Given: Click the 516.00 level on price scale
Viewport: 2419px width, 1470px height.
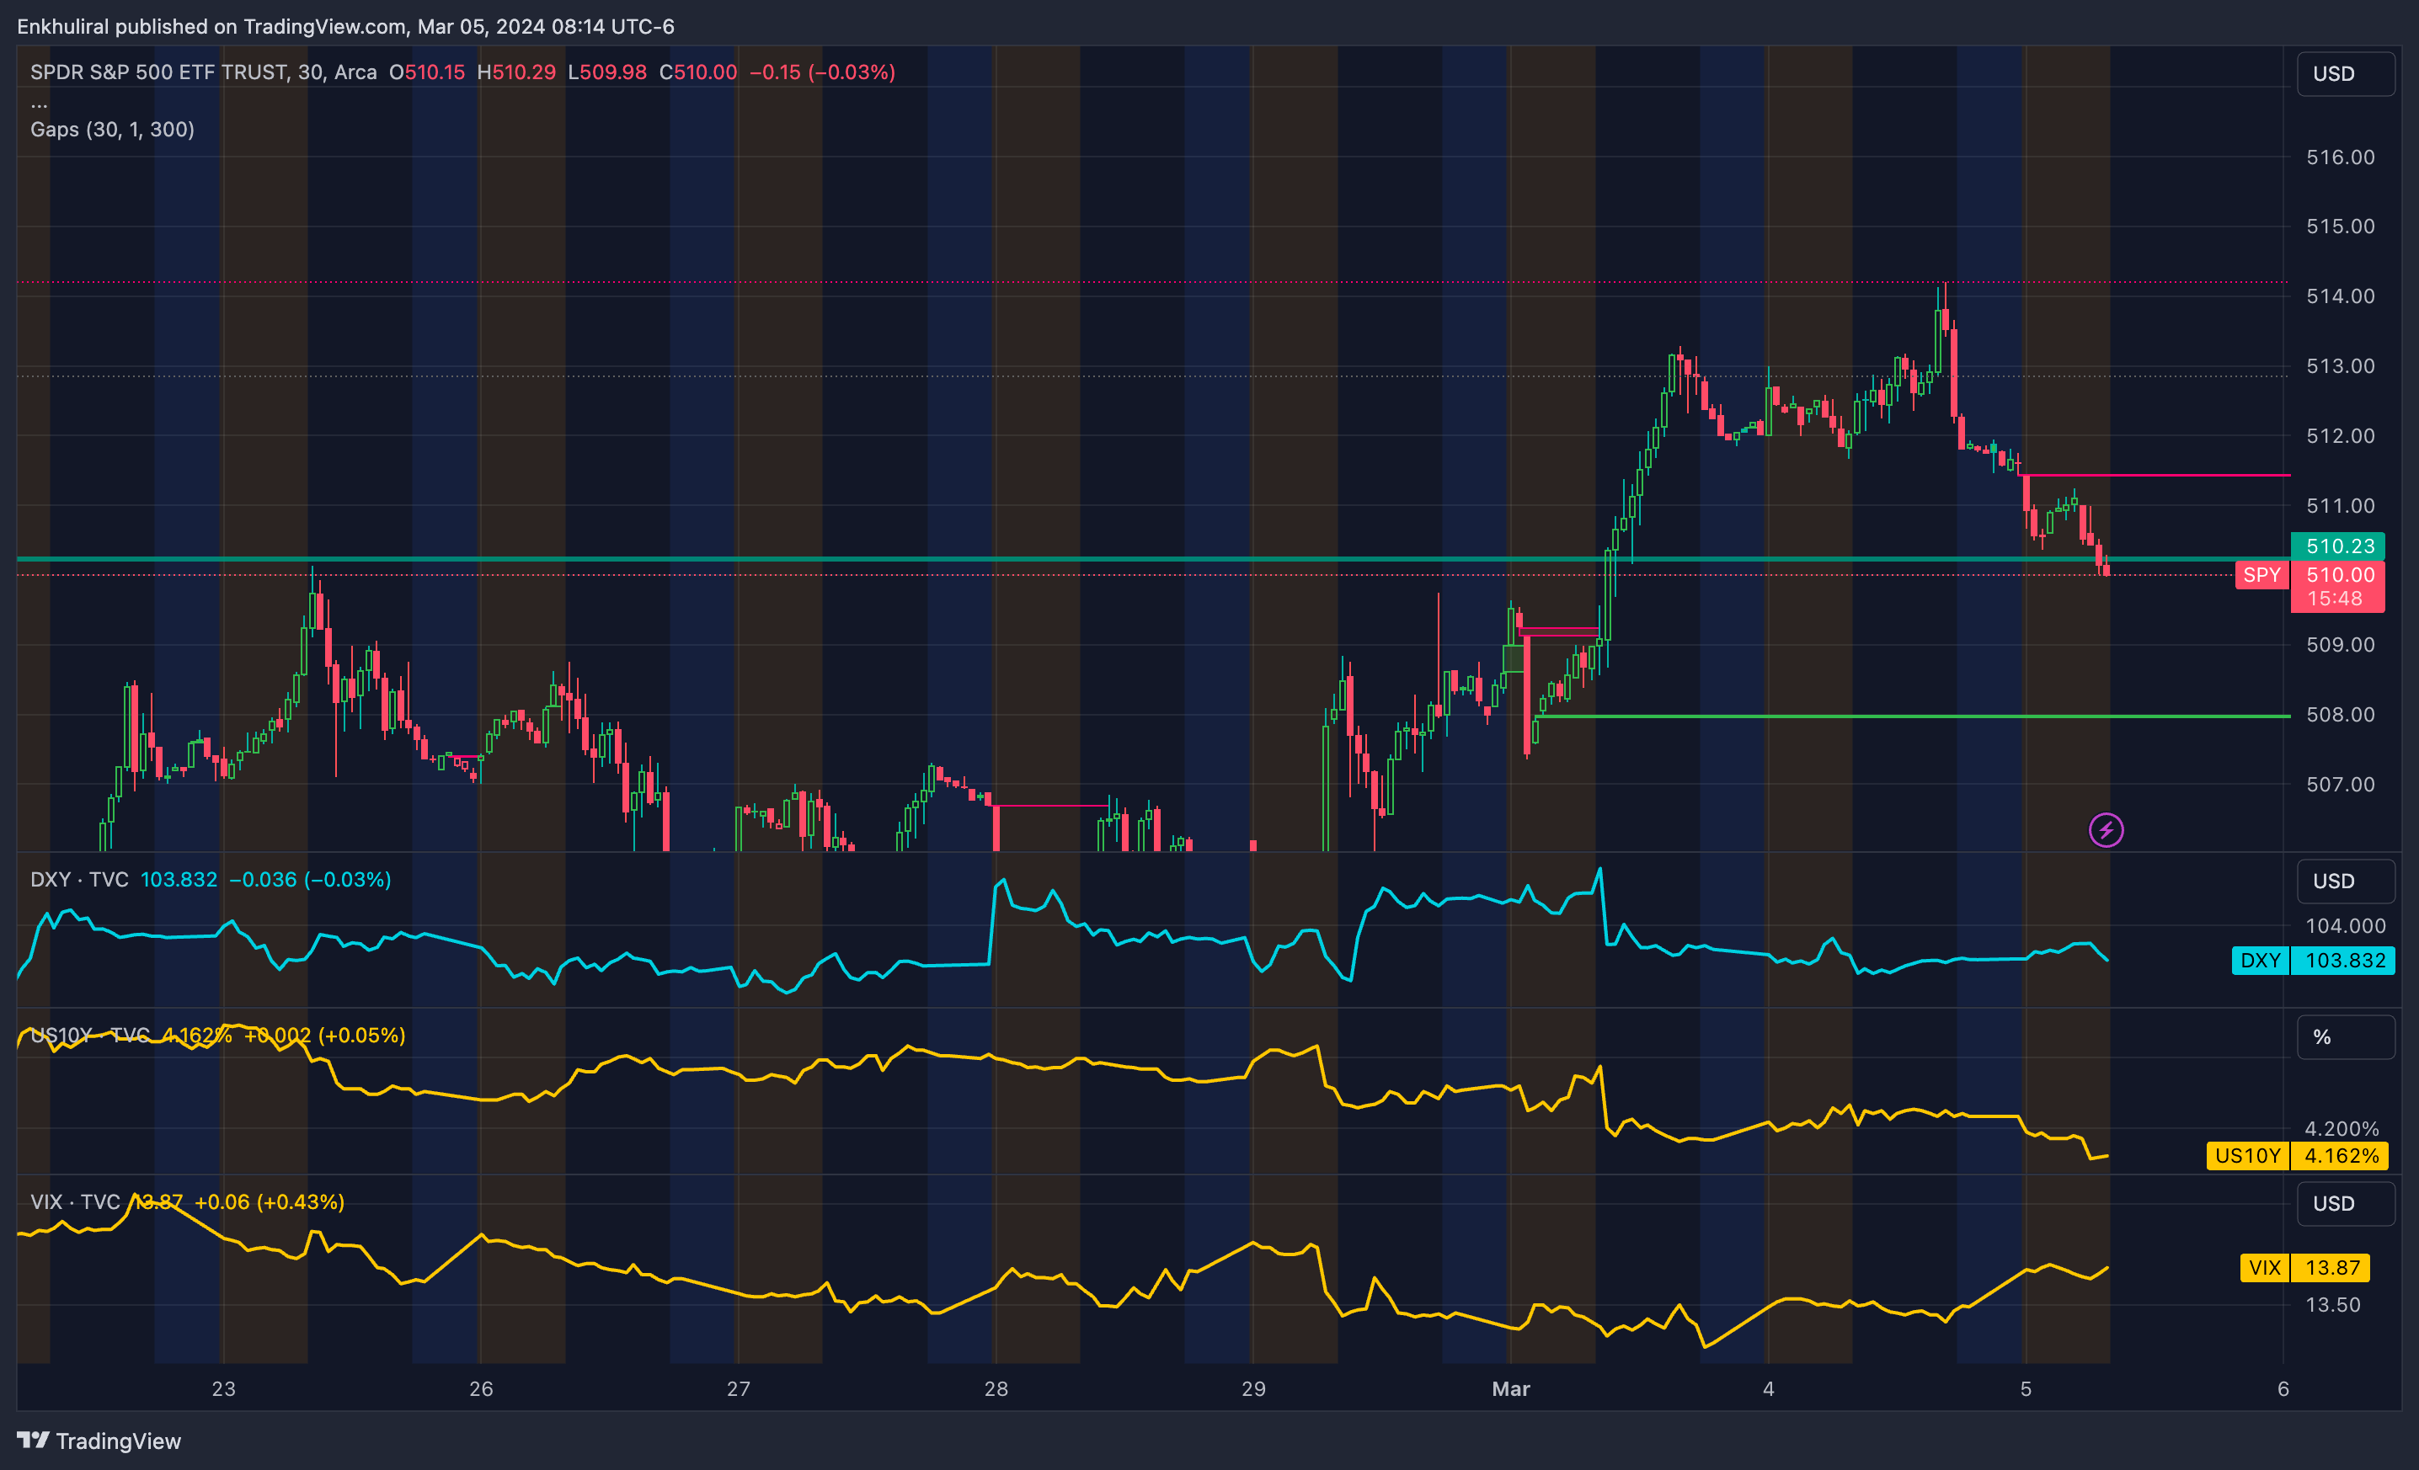Looking at the screenshot, I should [x=2340, y=157].
